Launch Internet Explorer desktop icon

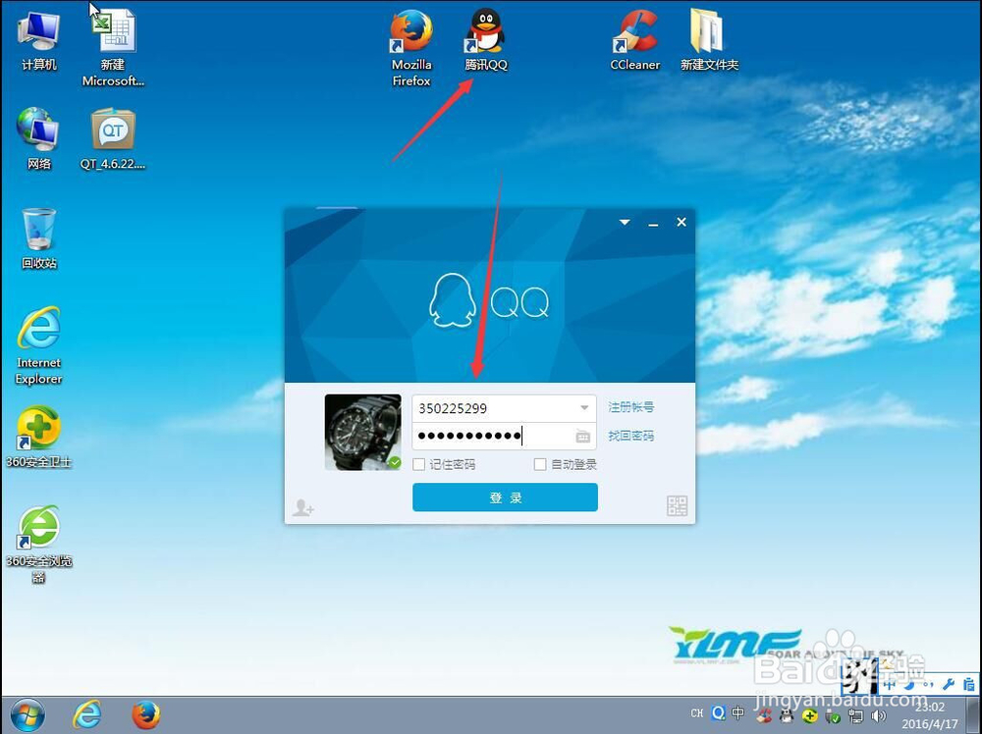tap(39, 345)
